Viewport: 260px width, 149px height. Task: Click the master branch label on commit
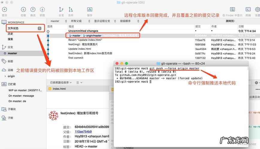75,35
